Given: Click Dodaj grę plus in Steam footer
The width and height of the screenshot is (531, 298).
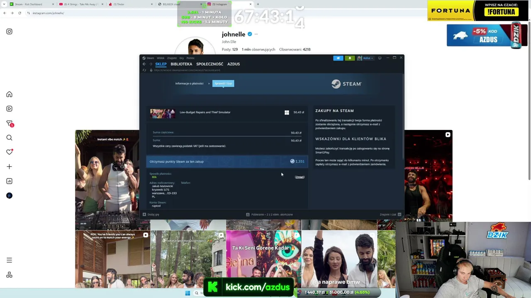Looking at the screenshot, I should click(151, 214).
